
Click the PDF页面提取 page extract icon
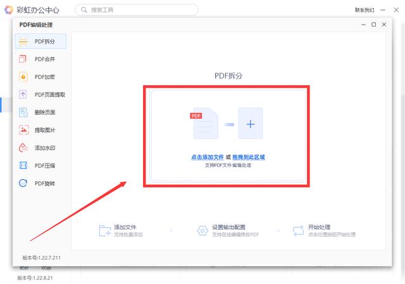pyautogui.click(x=23, y=95)
